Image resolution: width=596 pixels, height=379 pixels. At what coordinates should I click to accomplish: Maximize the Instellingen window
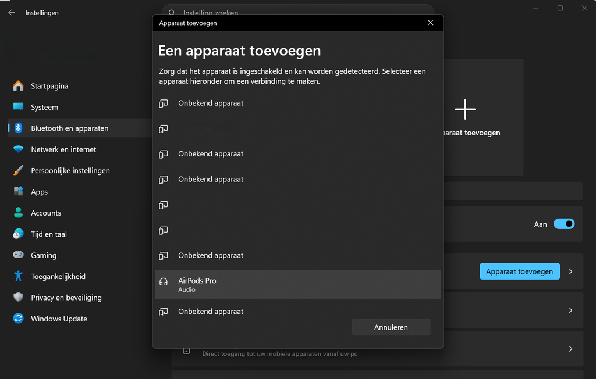click(560, 8)
